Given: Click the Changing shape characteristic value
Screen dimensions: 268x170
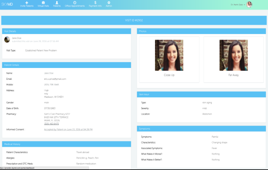Looking at the screenshot, I should click(x=220, y=142).
